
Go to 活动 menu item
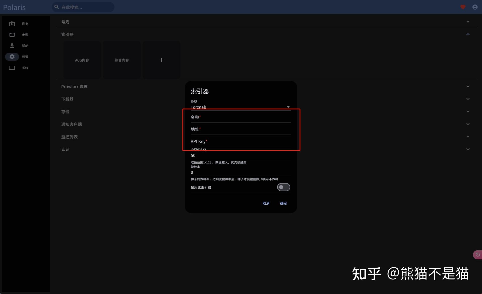[25, 46]
